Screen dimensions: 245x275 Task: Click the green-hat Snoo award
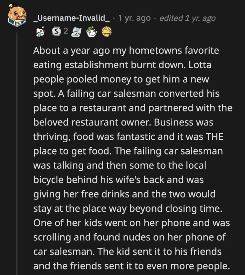pyautogui.click(x=91, y=32)
